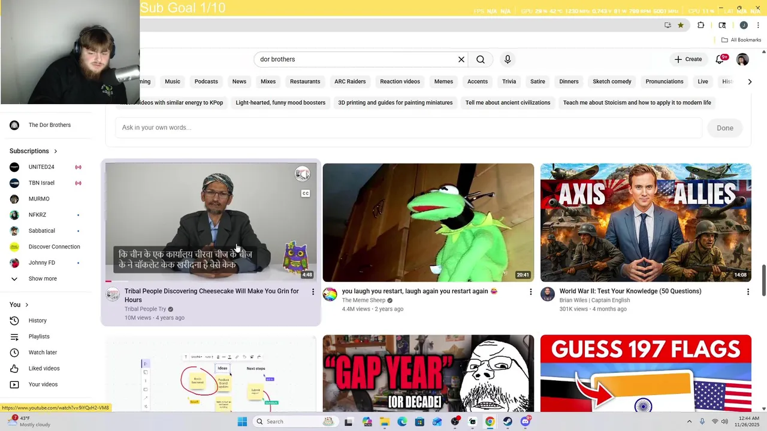Click the install app icon in address bar
767x431 pixels.
668,25
